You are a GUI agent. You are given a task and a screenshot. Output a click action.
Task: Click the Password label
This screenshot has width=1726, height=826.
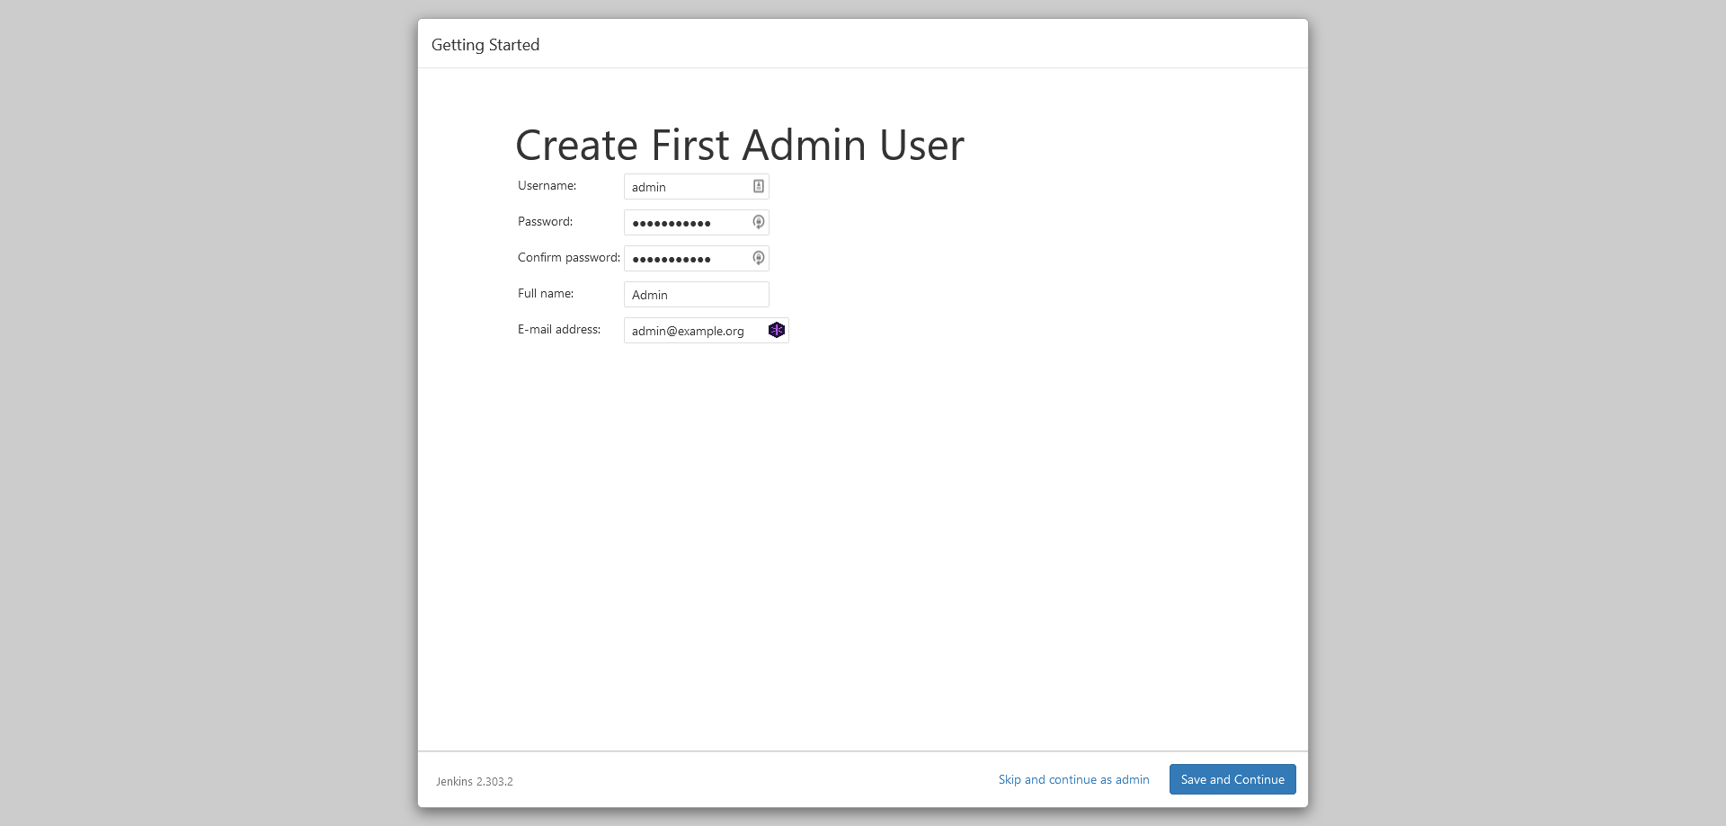[x=545, y=221]
